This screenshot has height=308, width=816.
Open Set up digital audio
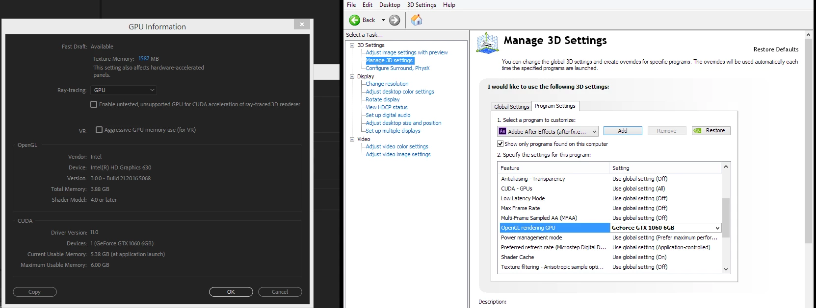pos(388,115)
